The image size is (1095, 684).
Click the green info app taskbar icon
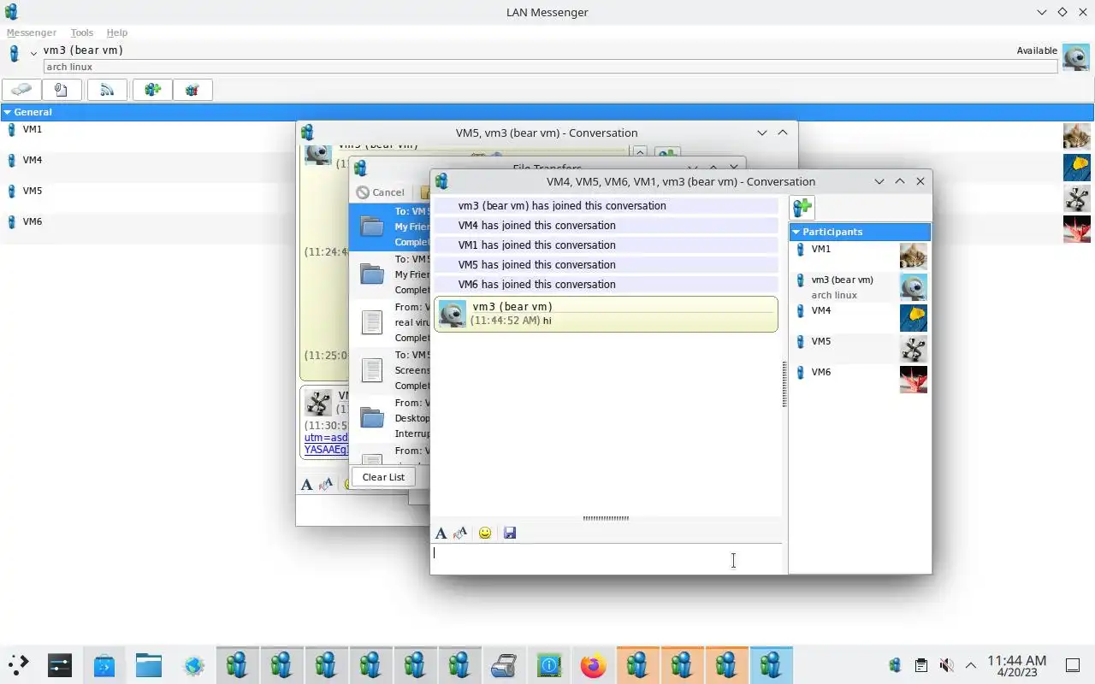[x=548, y=665]
